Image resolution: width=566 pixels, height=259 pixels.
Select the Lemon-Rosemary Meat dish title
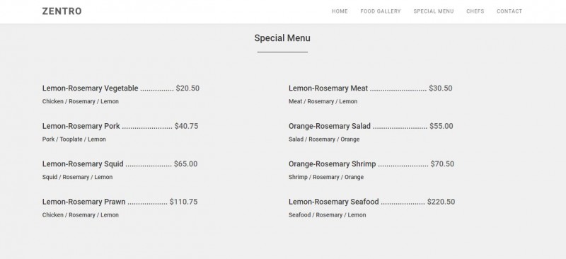[x=328, y=88]
